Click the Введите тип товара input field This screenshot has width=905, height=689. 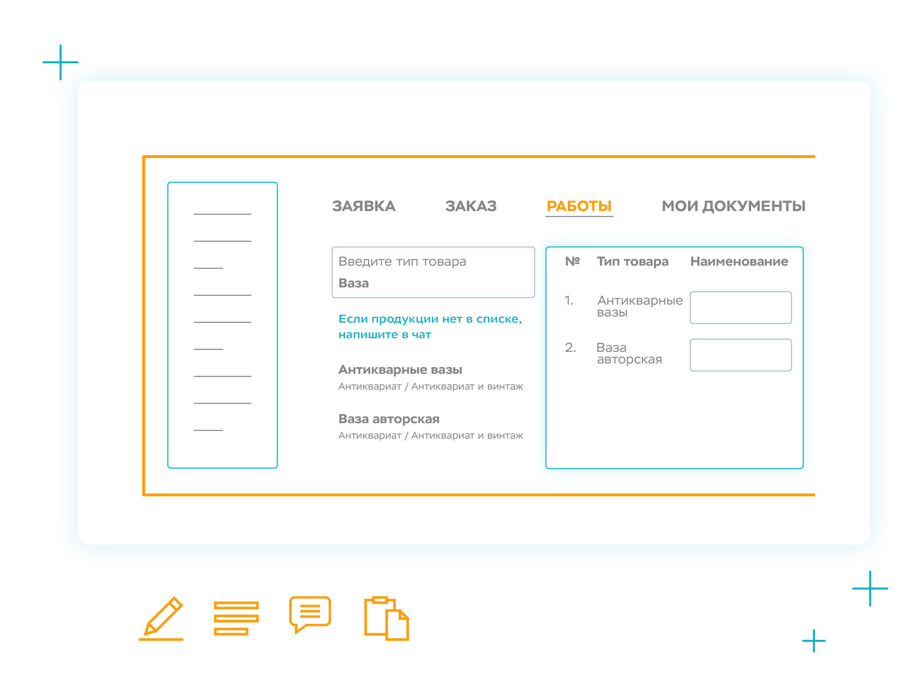tap(433, 272)
